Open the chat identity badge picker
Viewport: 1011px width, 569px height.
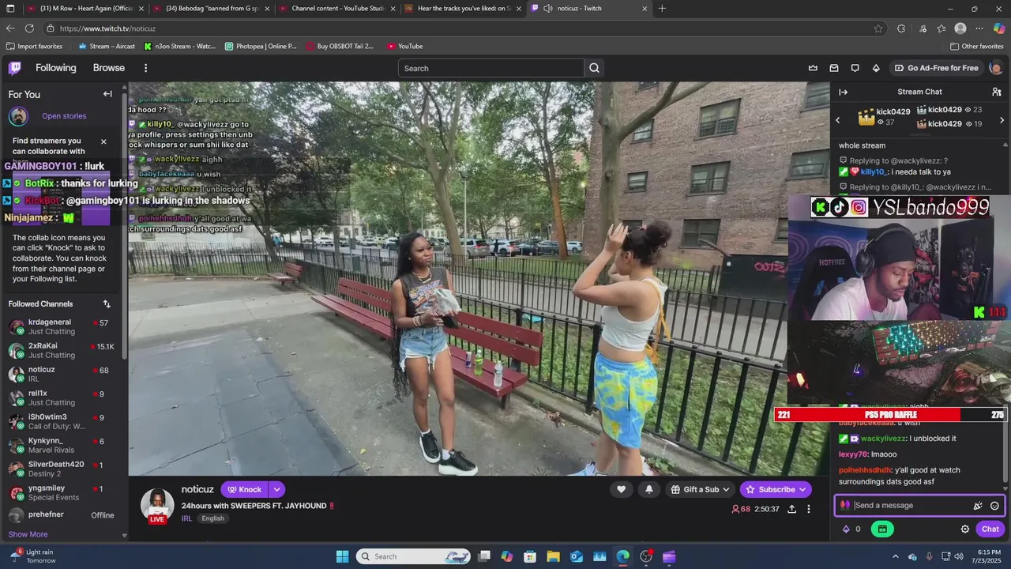(845, 506)
